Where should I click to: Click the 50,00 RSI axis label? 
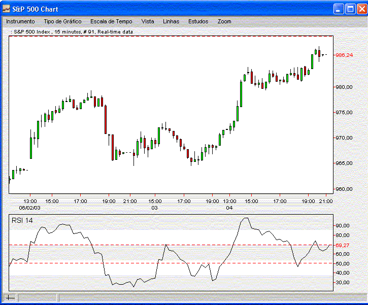(343, 263)
